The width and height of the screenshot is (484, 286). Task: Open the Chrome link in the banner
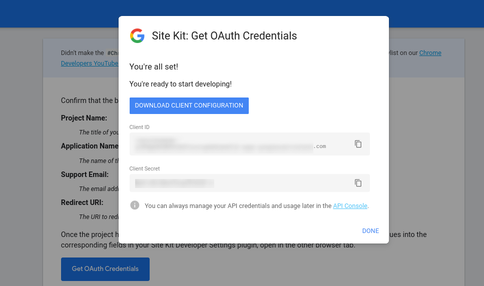(430, 53)
